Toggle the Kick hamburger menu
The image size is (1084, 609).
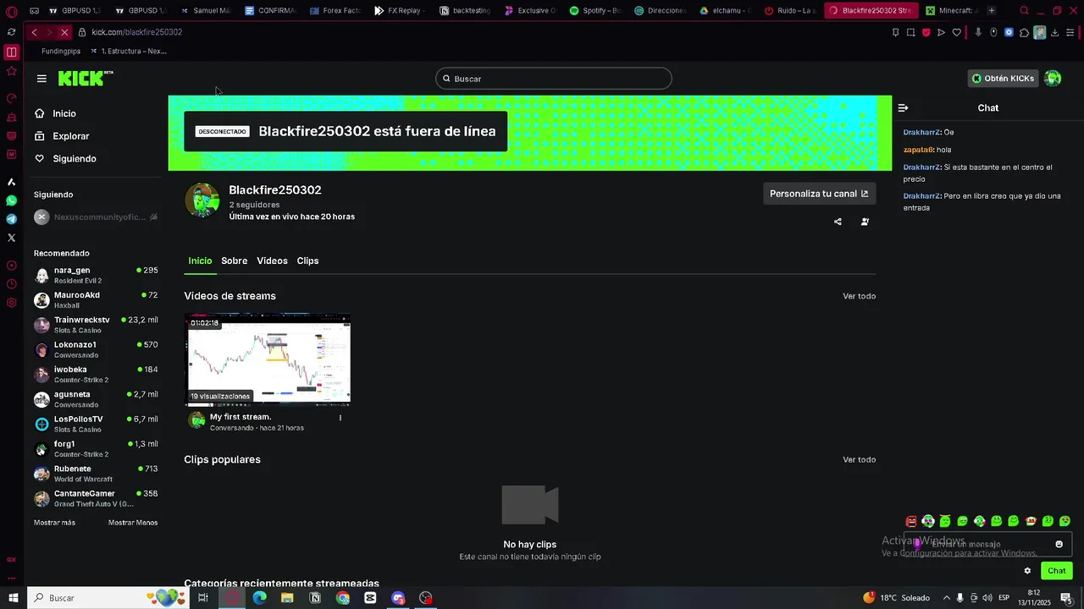pos(41,79)
